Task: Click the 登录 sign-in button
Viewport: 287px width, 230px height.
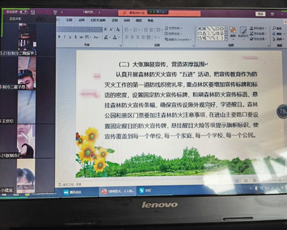Action: 260,14
